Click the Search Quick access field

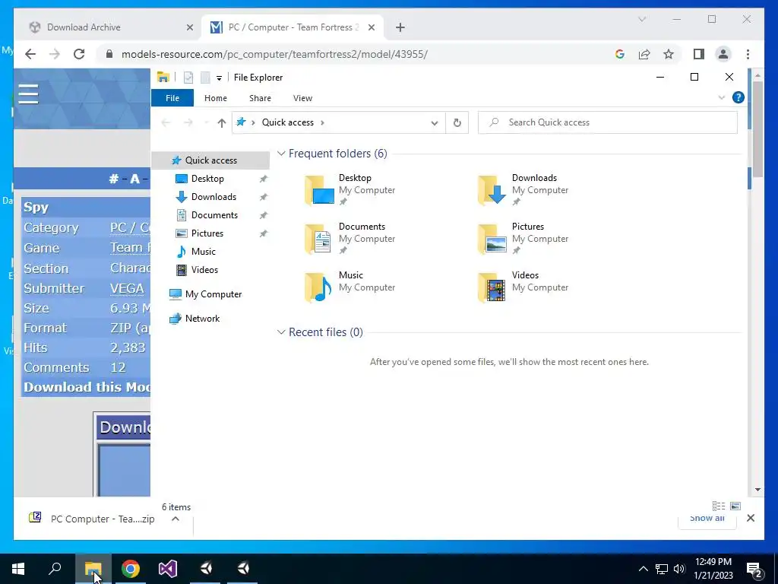pyautogui.click(x=607, y=122)
